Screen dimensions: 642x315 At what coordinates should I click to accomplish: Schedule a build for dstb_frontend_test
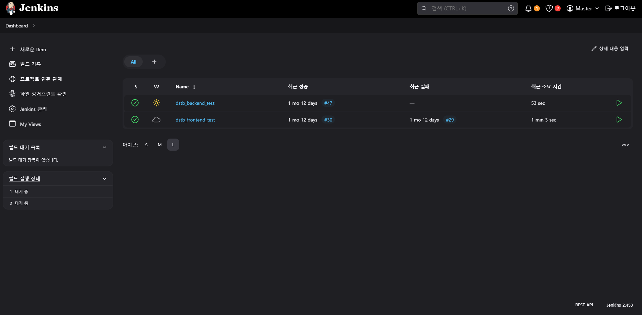(x=619, y=120)
